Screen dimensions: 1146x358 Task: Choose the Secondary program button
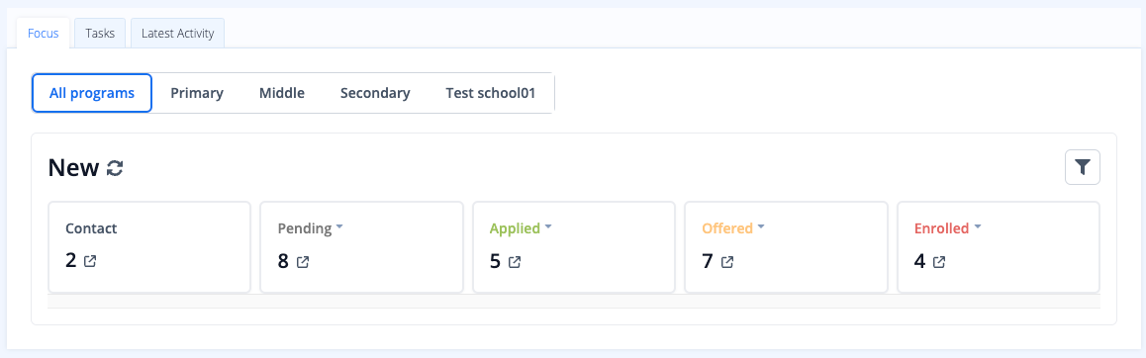[x=375, y=93]
